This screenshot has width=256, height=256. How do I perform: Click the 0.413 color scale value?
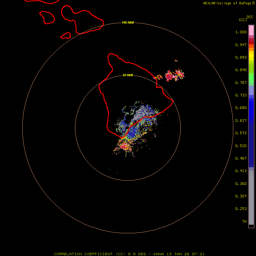[x=241, y=171]
